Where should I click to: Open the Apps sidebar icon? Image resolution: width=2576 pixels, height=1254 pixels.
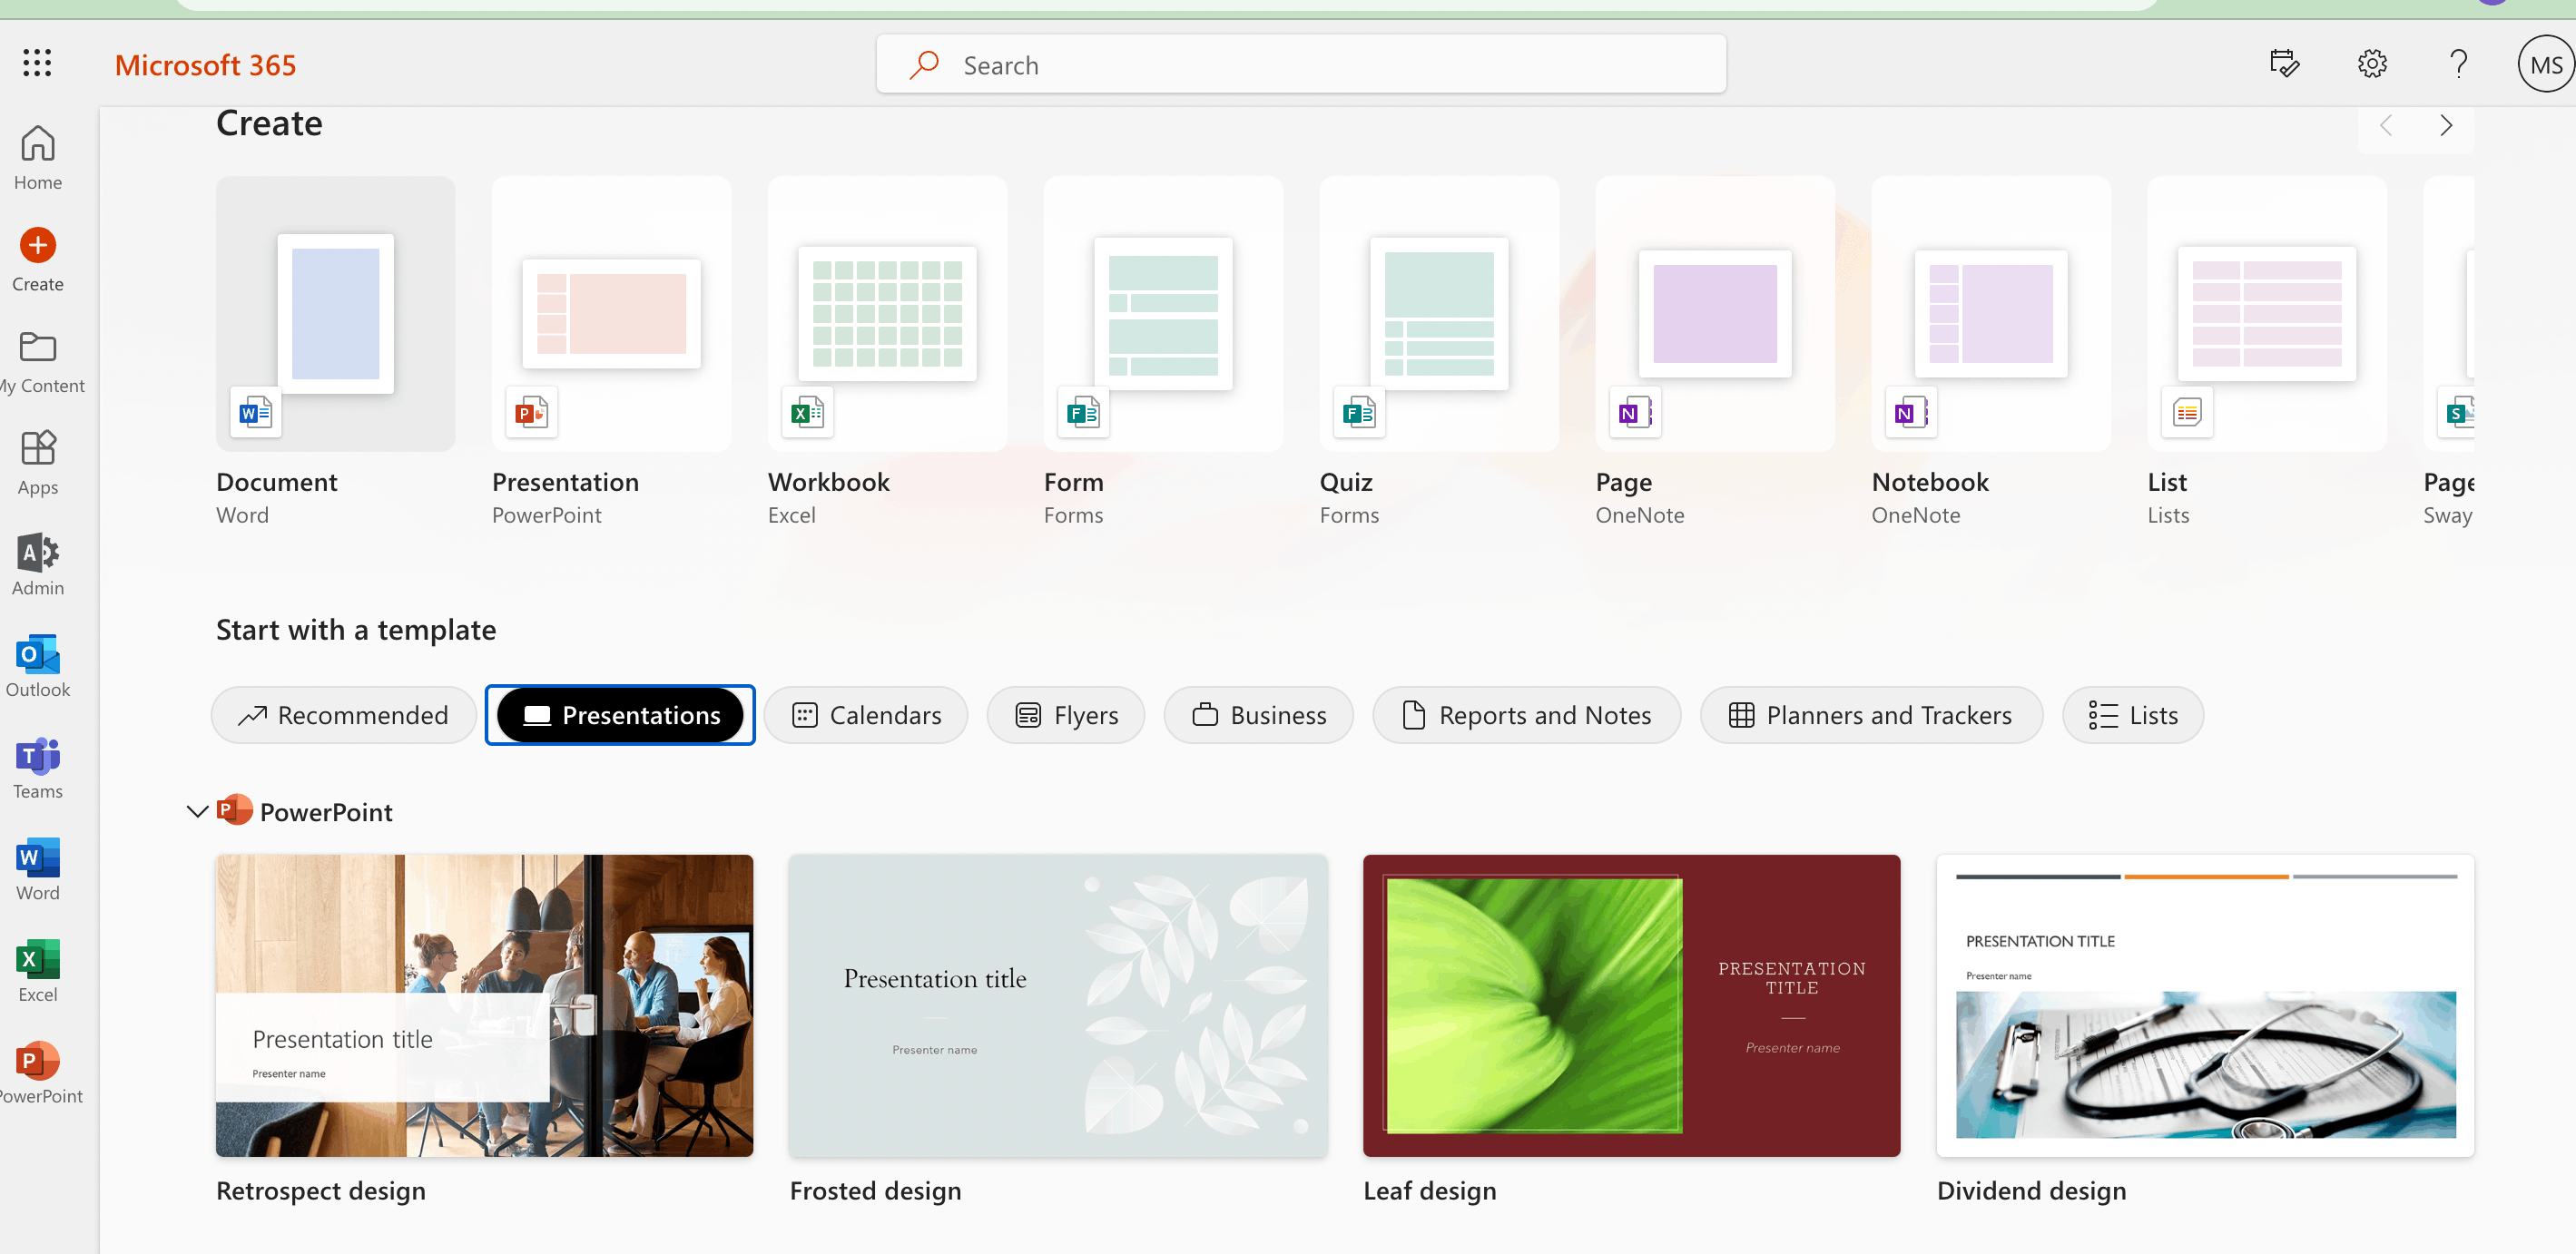(x=38, y=462)
